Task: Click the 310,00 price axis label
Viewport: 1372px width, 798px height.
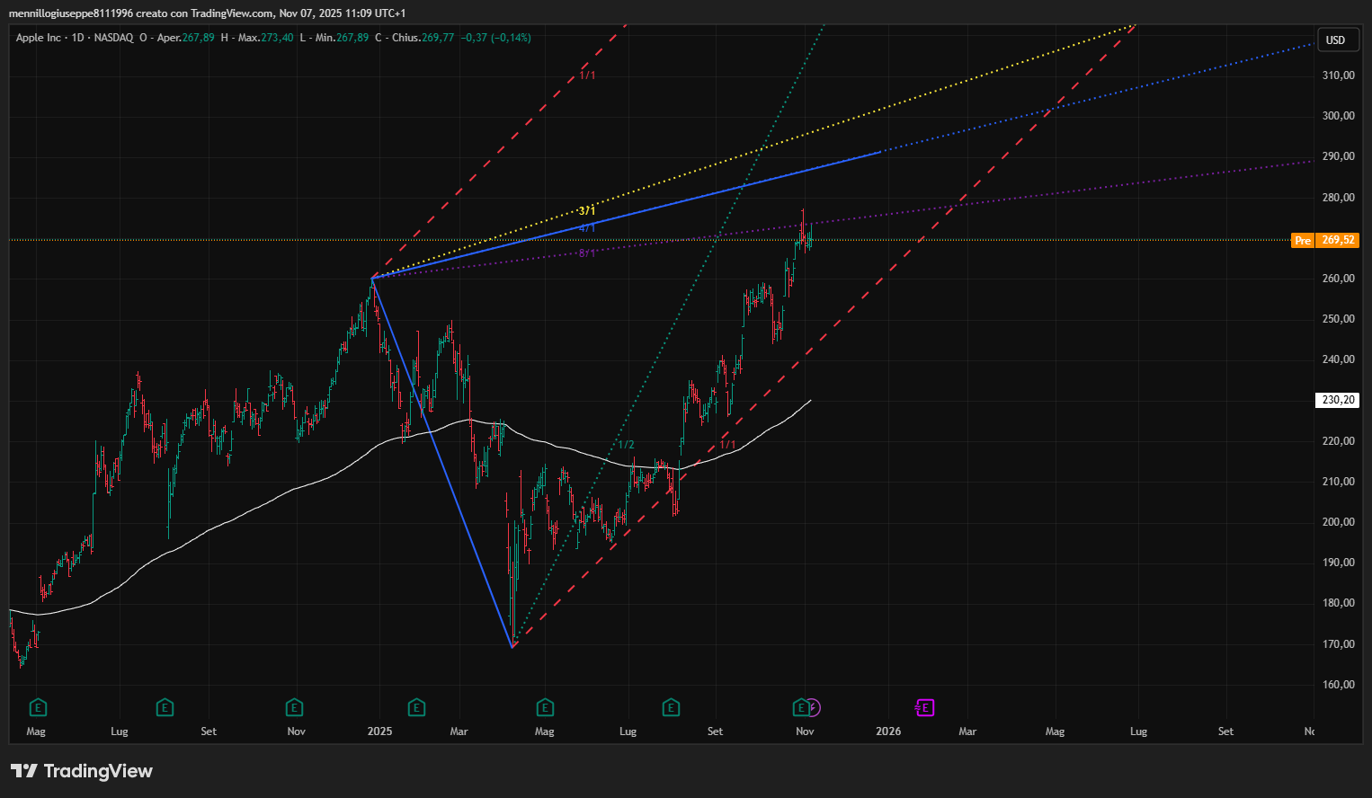Action: point(1339,75)
